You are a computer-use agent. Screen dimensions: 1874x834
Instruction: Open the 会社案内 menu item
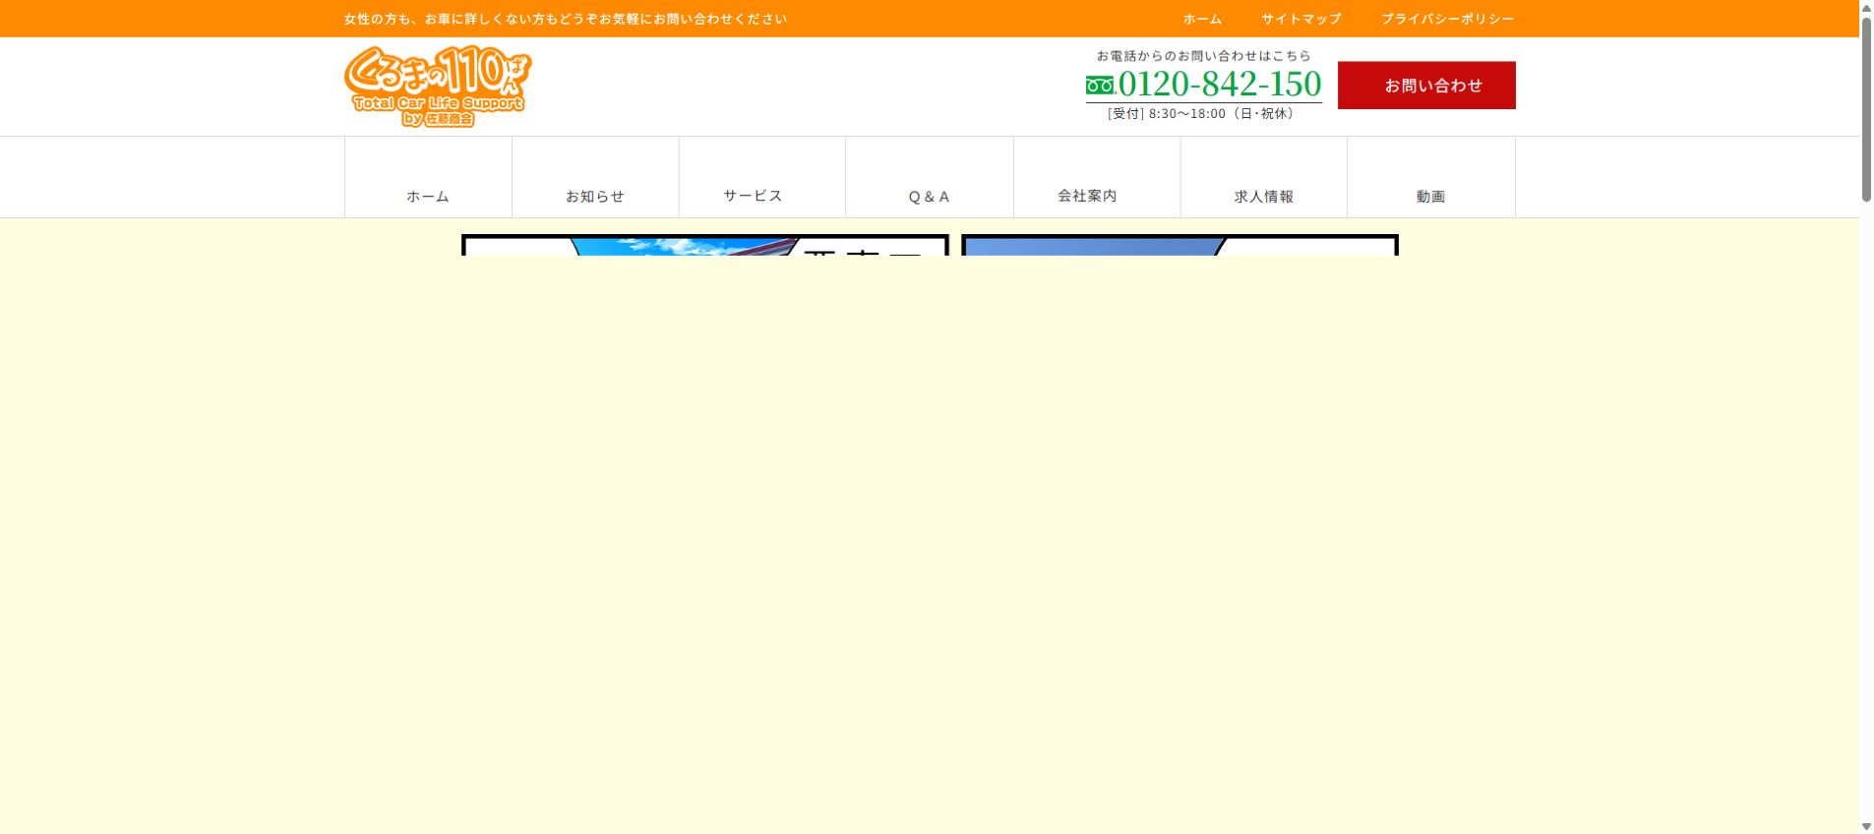coord(1097,177)
